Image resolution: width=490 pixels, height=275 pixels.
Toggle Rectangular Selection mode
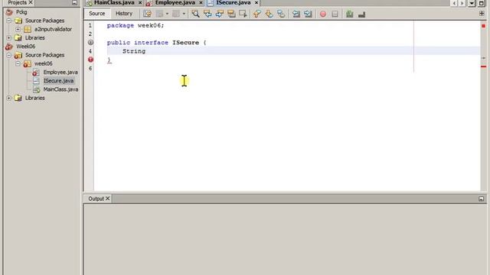[243, 14]
